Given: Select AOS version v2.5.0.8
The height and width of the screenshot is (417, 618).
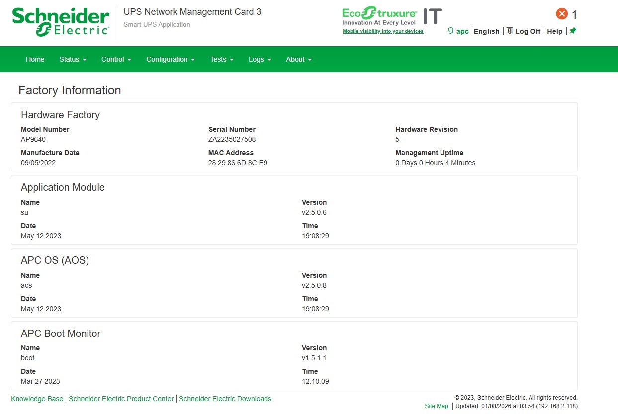Looking at the screenshot, I should pos(314,285).
